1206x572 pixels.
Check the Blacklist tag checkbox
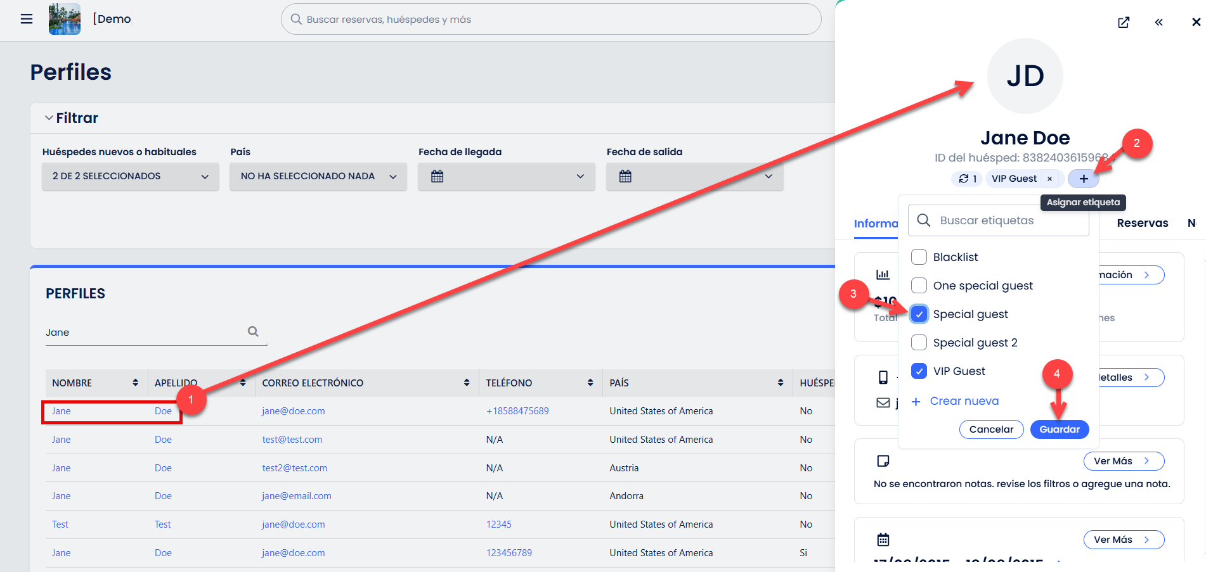tap(919, 257)
